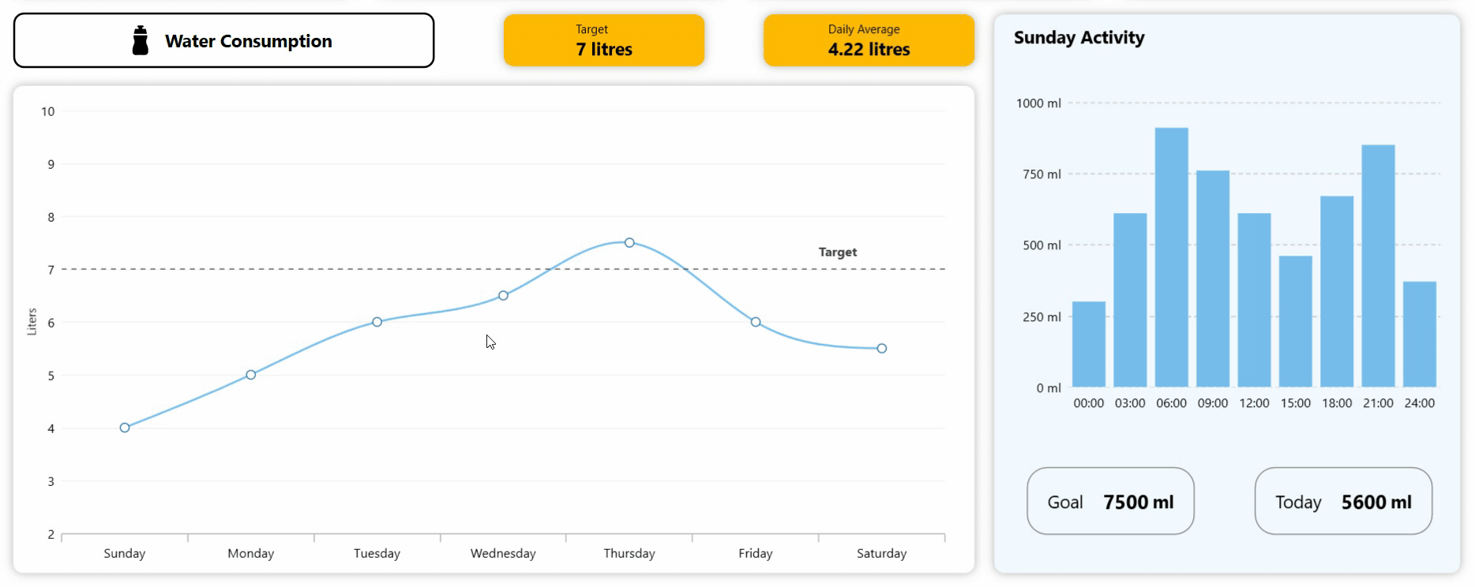Select the Sunday Activity panel title

(x=1079, y=37)
